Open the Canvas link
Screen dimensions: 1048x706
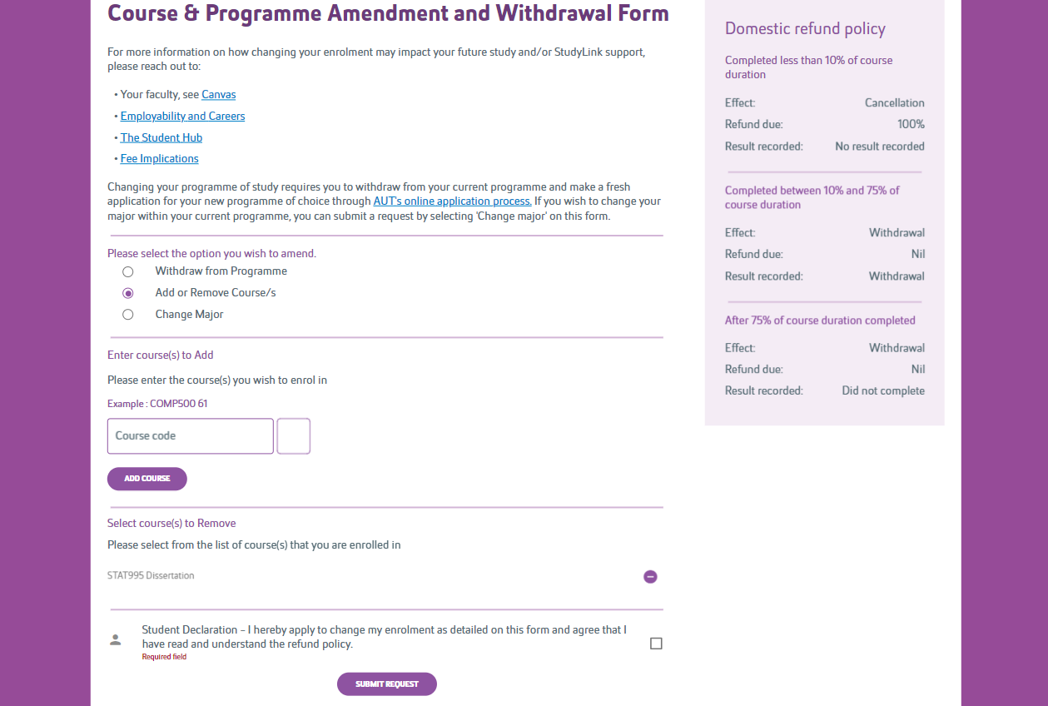[x=218, y=94]
